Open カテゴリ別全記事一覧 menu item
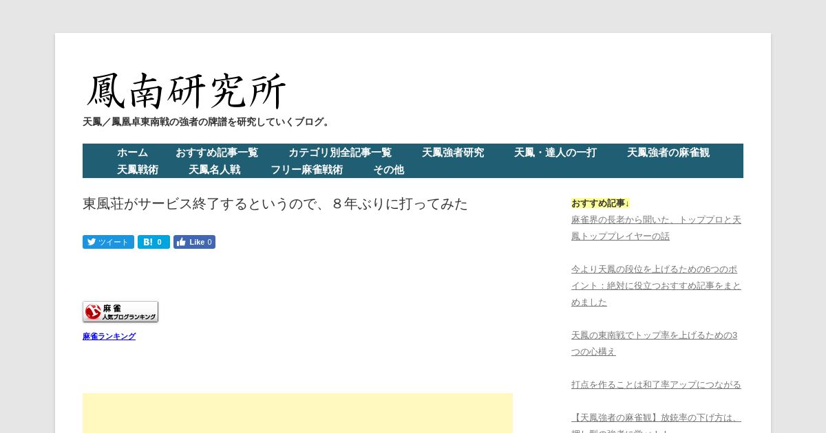826x433 pixels. [x=340, y=153]
